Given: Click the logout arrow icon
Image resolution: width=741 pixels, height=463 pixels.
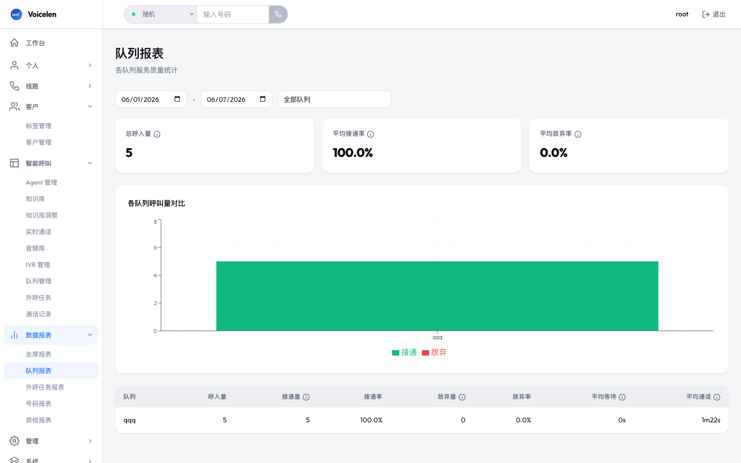Looking at the screenshot, I should (x=706, y=14).
